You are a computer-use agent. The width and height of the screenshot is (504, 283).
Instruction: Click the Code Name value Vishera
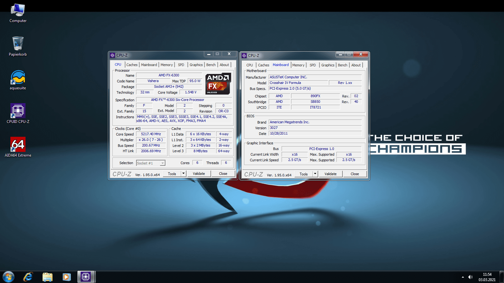point(153,81)
